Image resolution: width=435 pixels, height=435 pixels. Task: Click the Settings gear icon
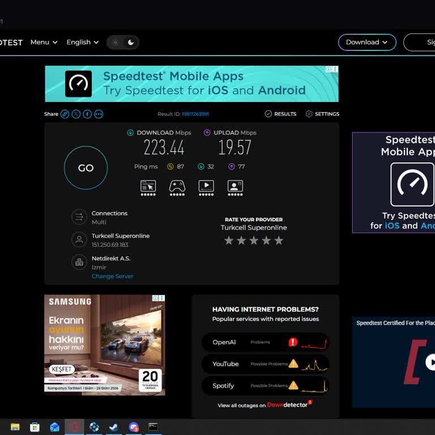click(x=309, y=114)
